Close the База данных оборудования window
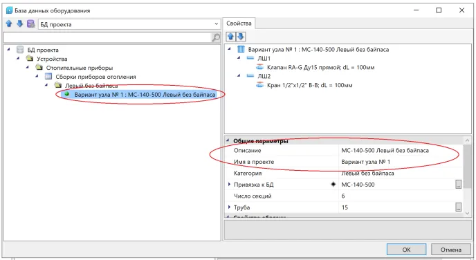Image resolution: width=476 pixels, height=260 pixels. coord(461,10)
